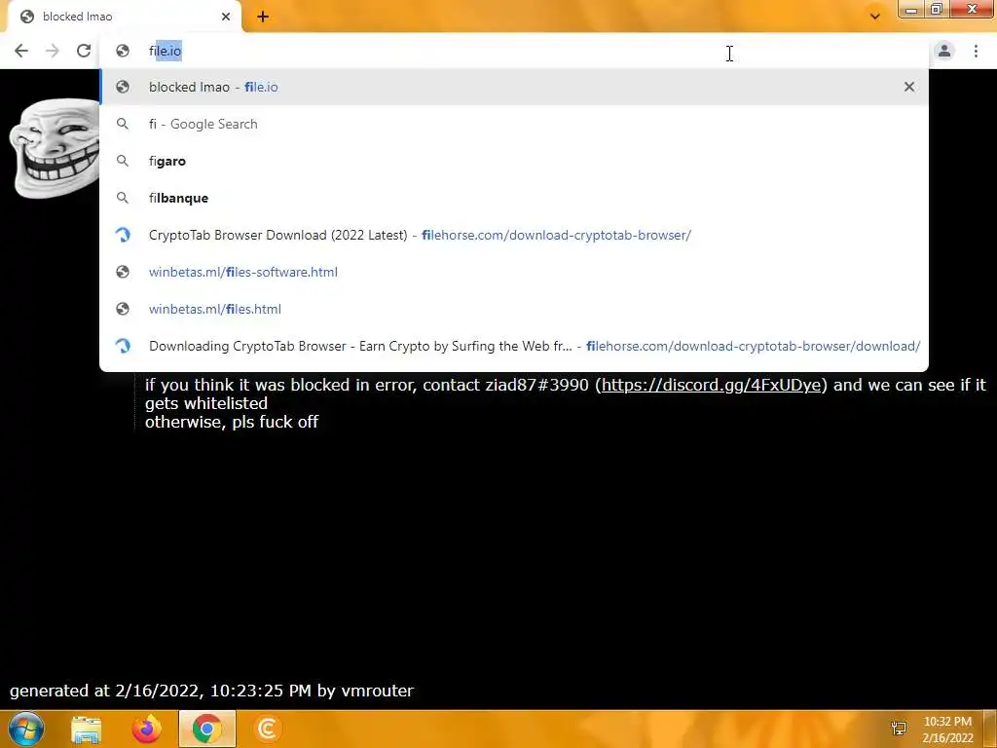The width and height of the screenshot is (997, 748).
Task: Click the filehorse favicon on 'Downloading CryptoTab Browser'
Action: pyautogui.click(x=123, y=346)
